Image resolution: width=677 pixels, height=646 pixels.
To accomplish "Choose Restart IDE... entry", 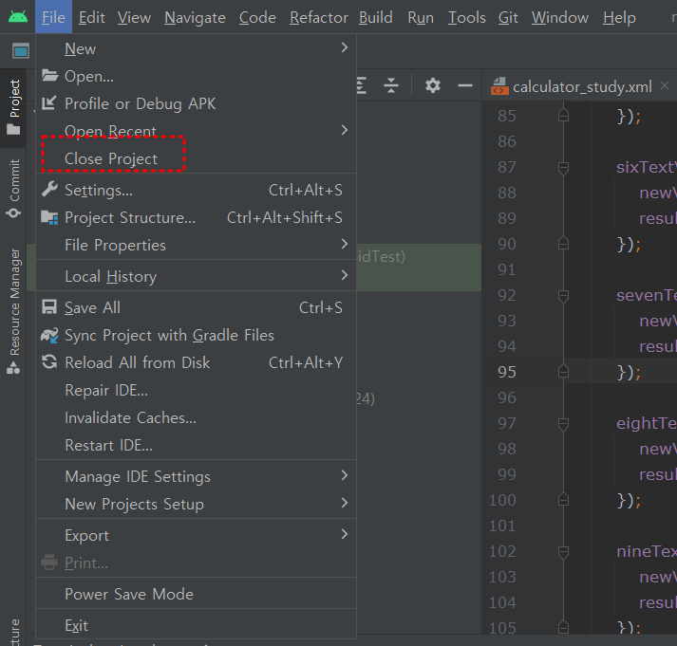I will pyautogui.click(x=196, y=445).
